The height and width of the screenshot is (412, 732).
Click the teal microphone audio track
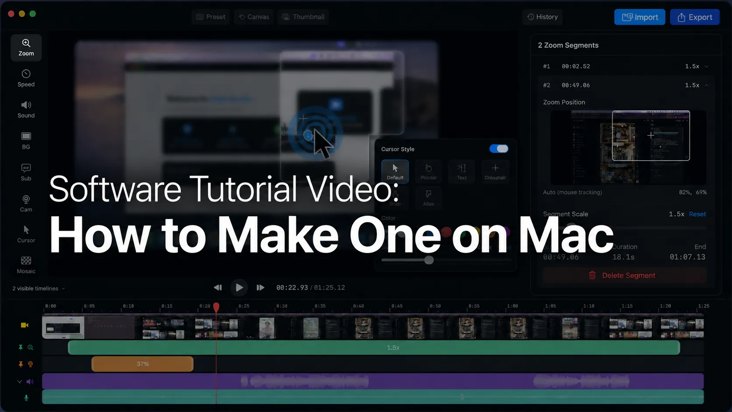[373, 397]
